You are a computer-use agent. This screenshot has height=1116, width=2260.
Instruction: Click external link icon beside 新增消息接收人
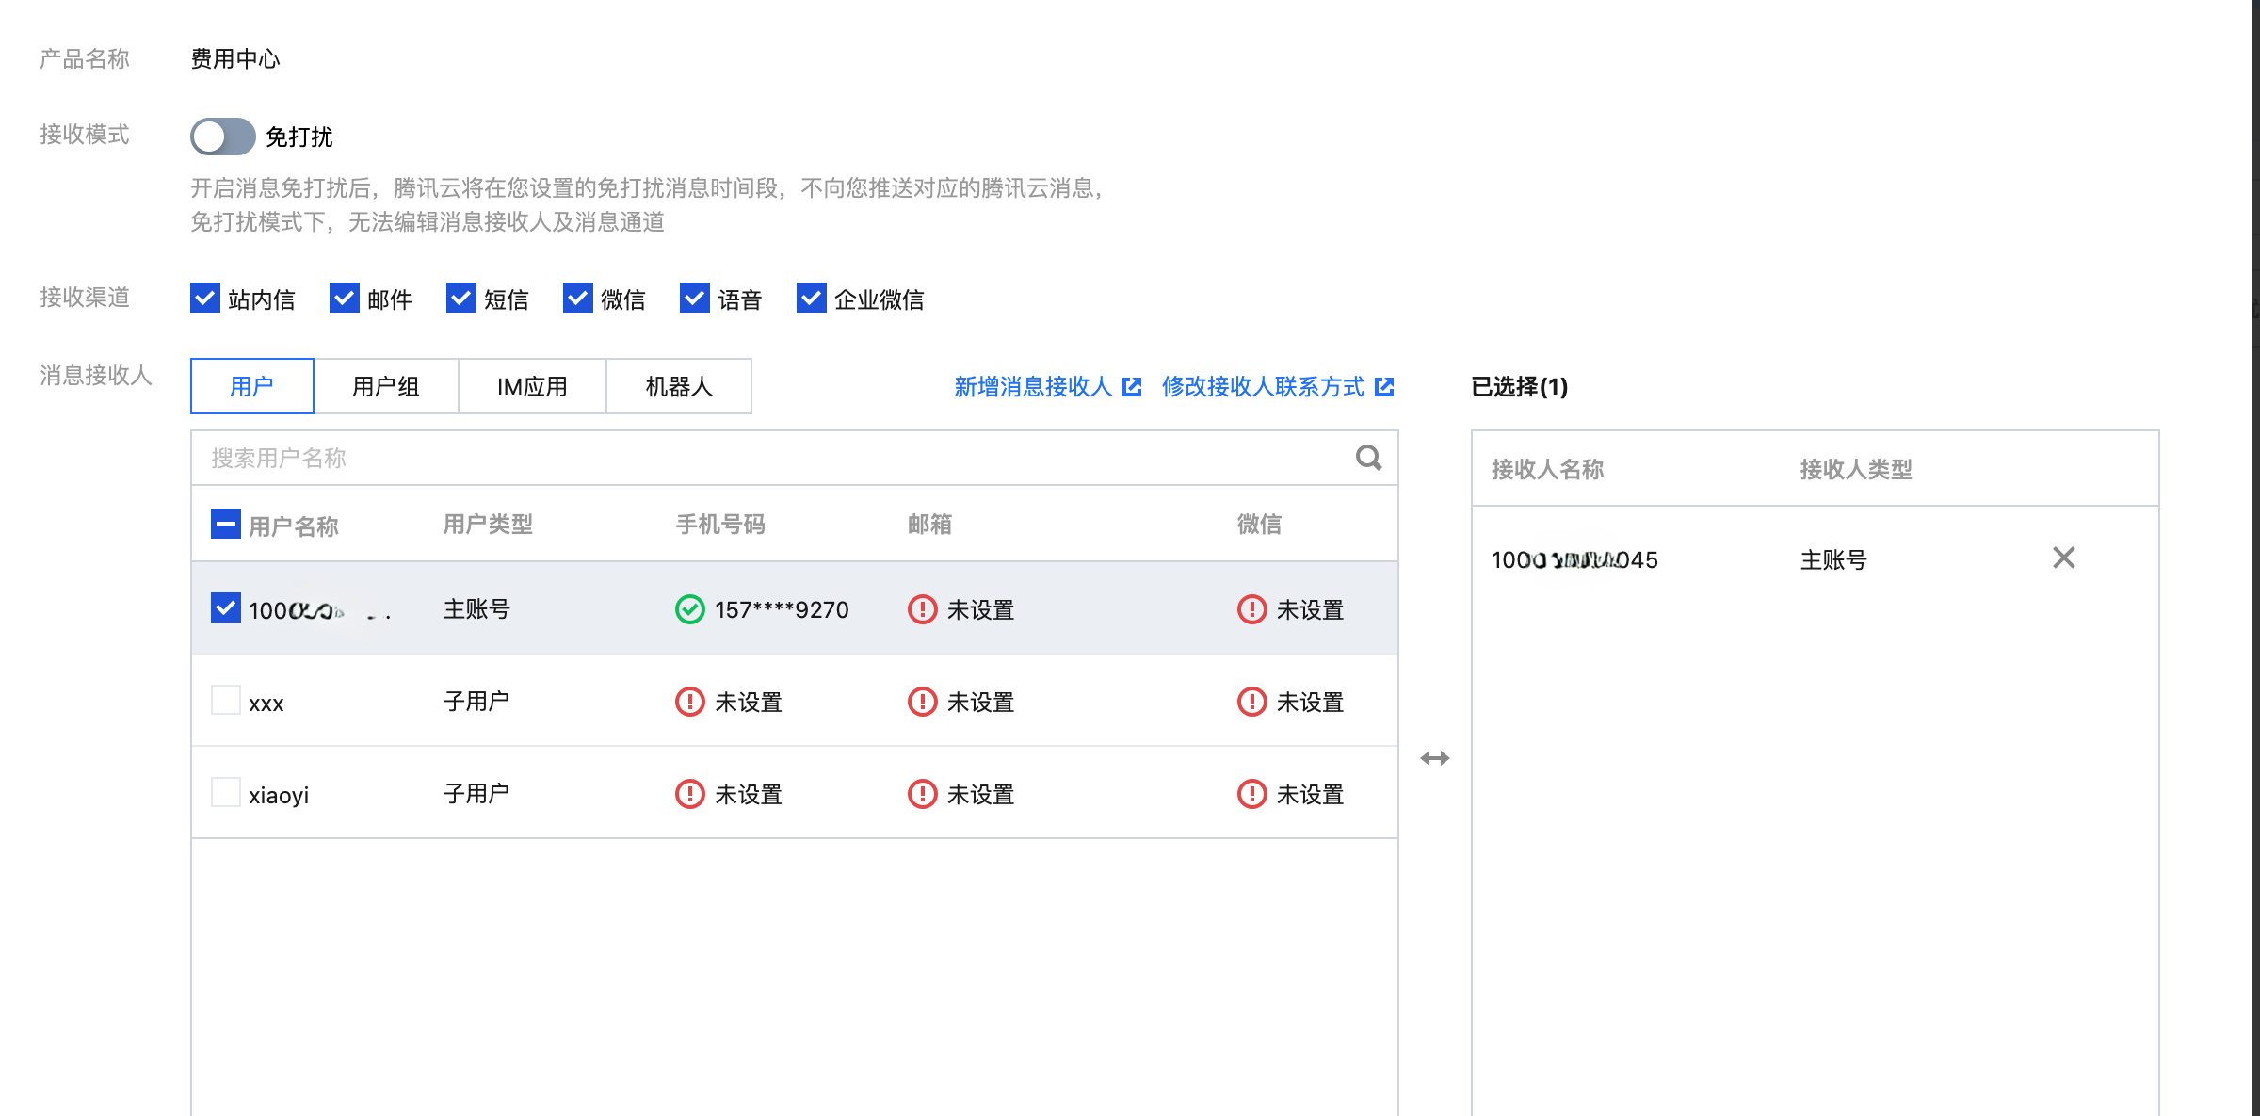(1132, 387)
